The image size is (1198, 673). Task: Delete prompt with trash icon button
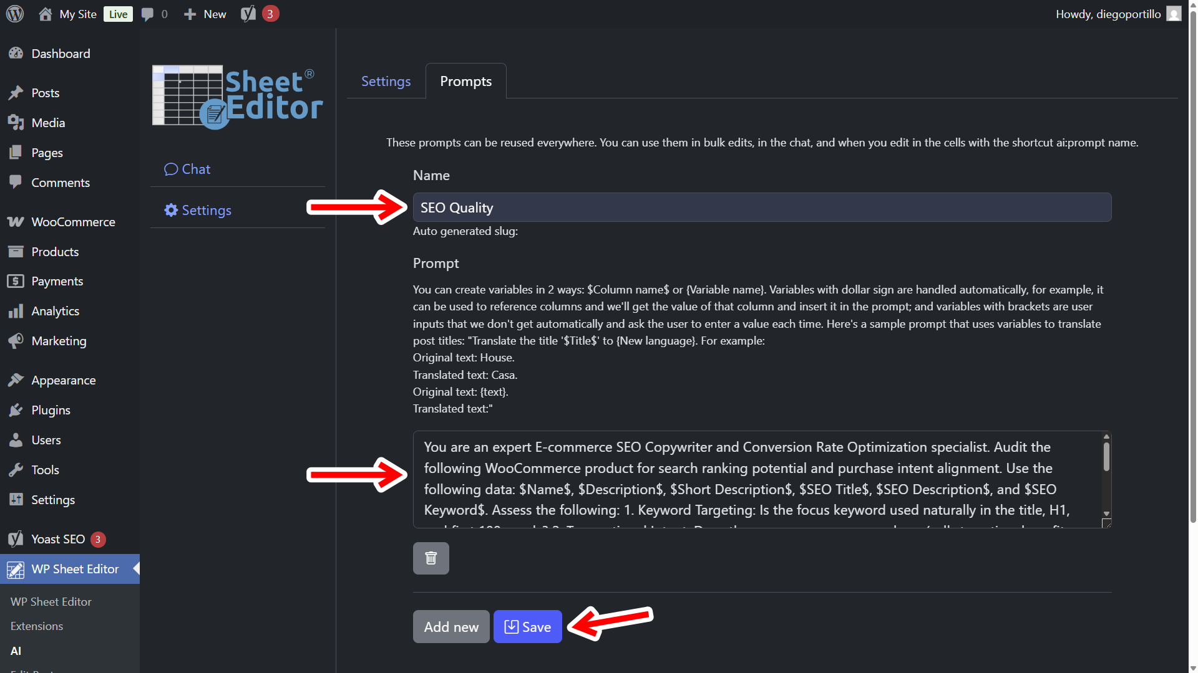click(431, 558)
